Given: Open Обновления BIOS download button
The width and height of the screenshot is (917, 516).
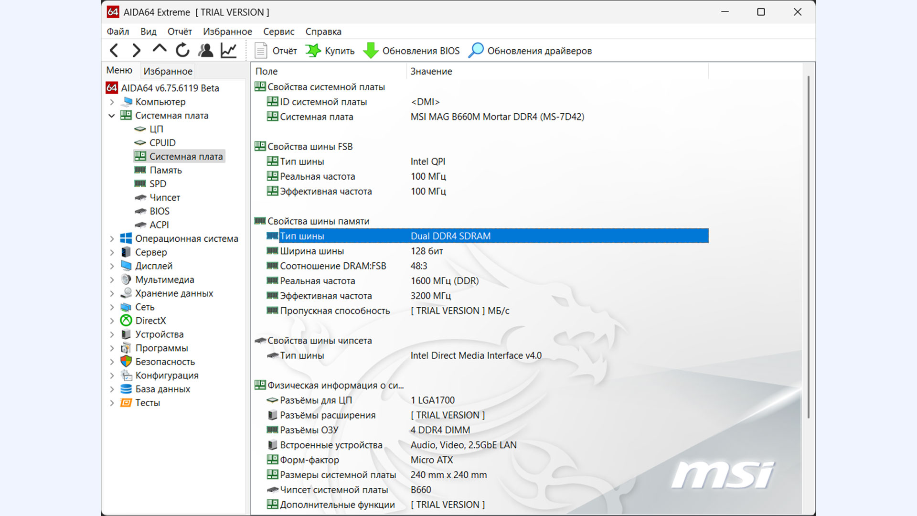Looking at the screenshot, I should coord(411,51).
